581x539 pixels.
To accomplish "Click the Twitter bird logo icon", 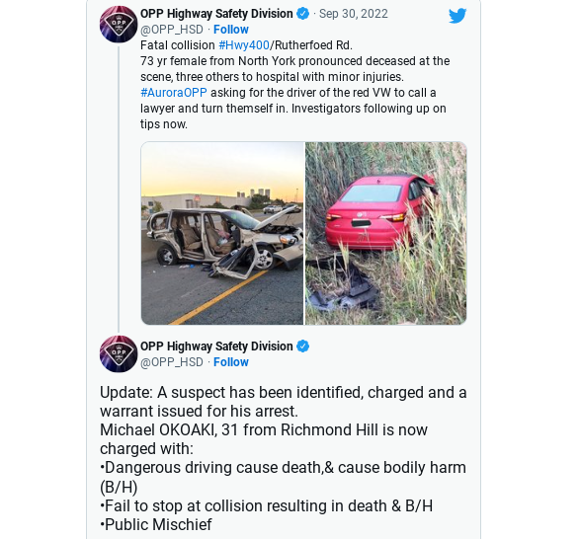I will 457,16.
